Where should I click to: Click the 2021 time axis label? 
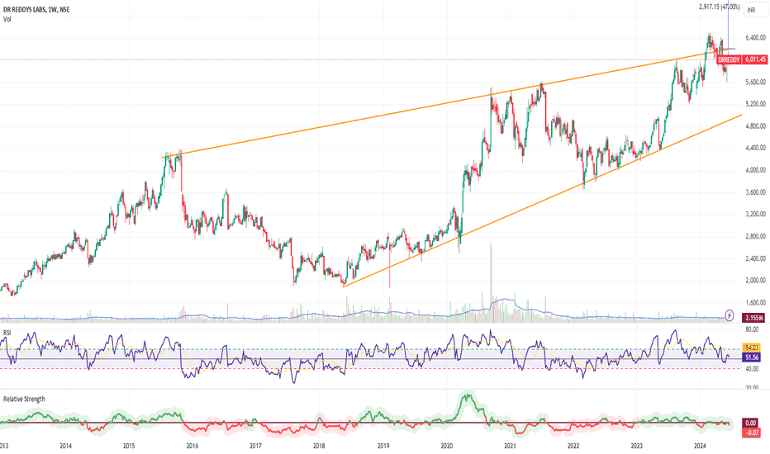pos(510,446)
